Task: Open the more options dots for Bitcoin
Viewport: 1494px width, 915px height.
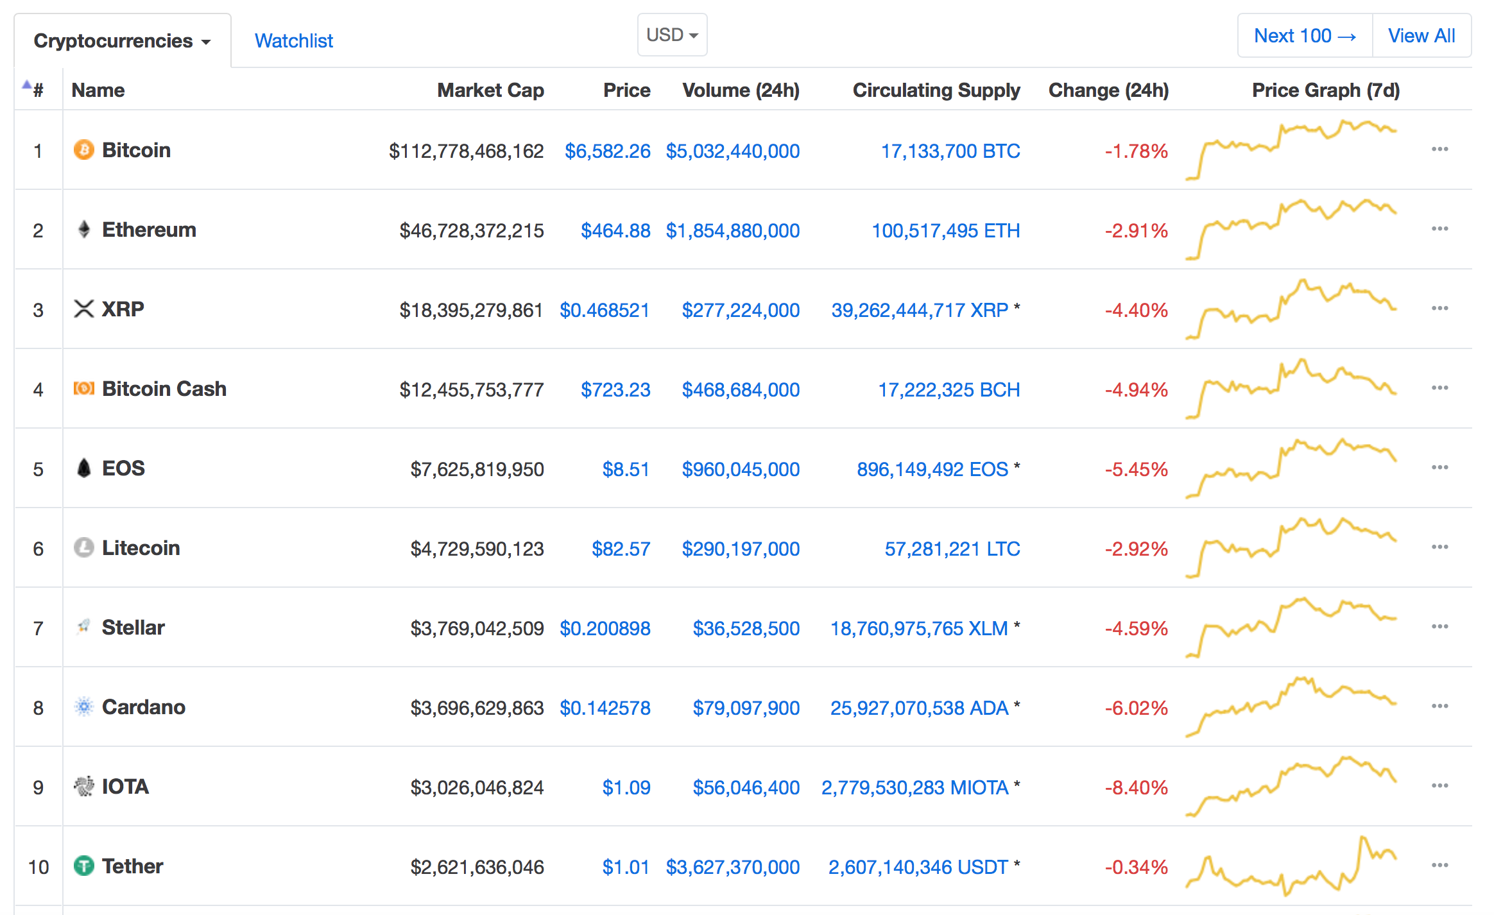Action: (1439, 150)
